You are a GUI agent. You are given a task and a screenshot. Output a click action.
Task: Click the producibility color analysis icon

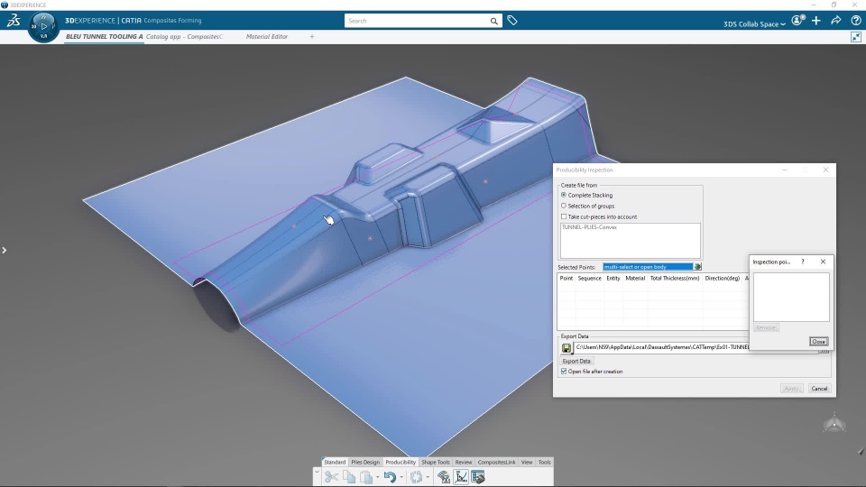click(444, 477)
